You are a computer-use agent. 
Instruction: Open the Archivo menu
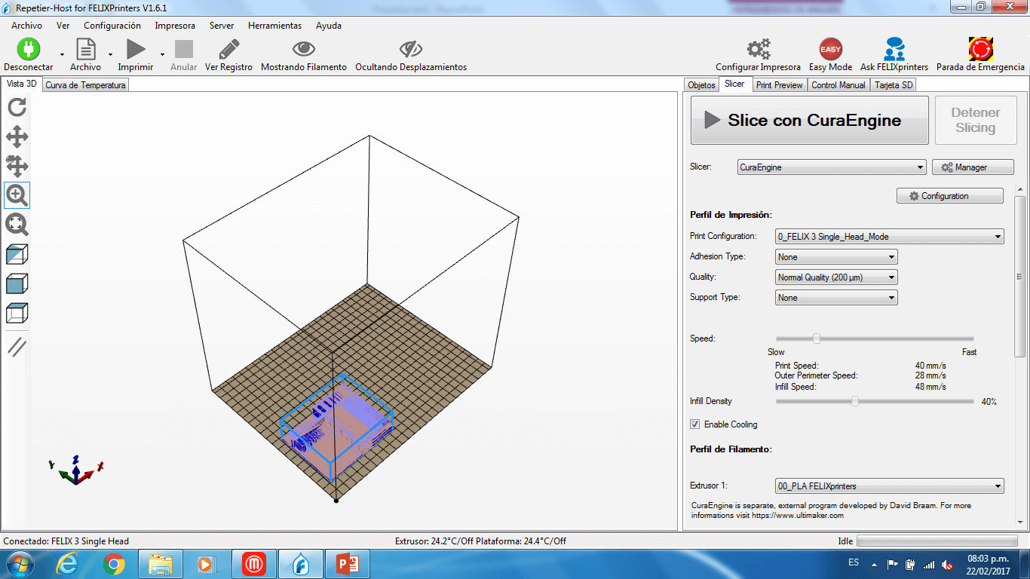tap(26, 26)
